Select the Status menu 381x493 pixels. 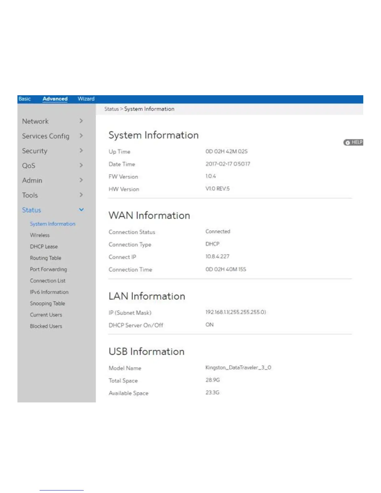[31, 210]
